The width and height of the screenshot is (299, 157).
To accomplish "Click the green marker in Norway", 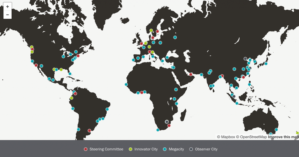I will click(x=151, y=30).
